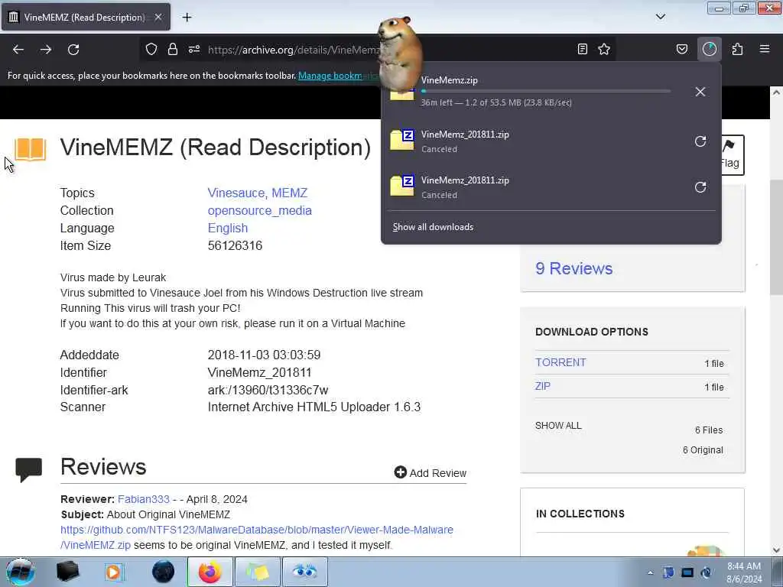
Task: Click the orange book texts icon
Action: [30, 149]
